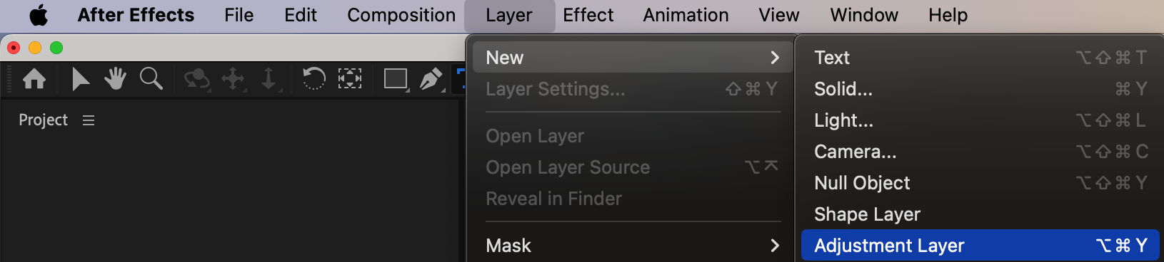Open the Effect menu
The height and width of the screenshot is (262, 1164).
pos(588,15)
